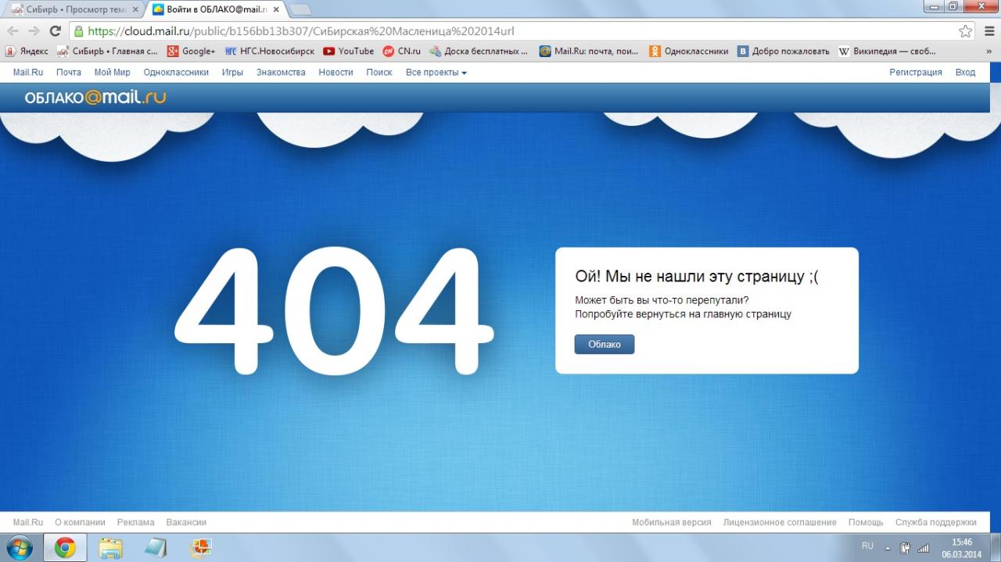Open the File Explorer taskbar icon
This screenshot has width=1001, height=562.
point(111,547)
